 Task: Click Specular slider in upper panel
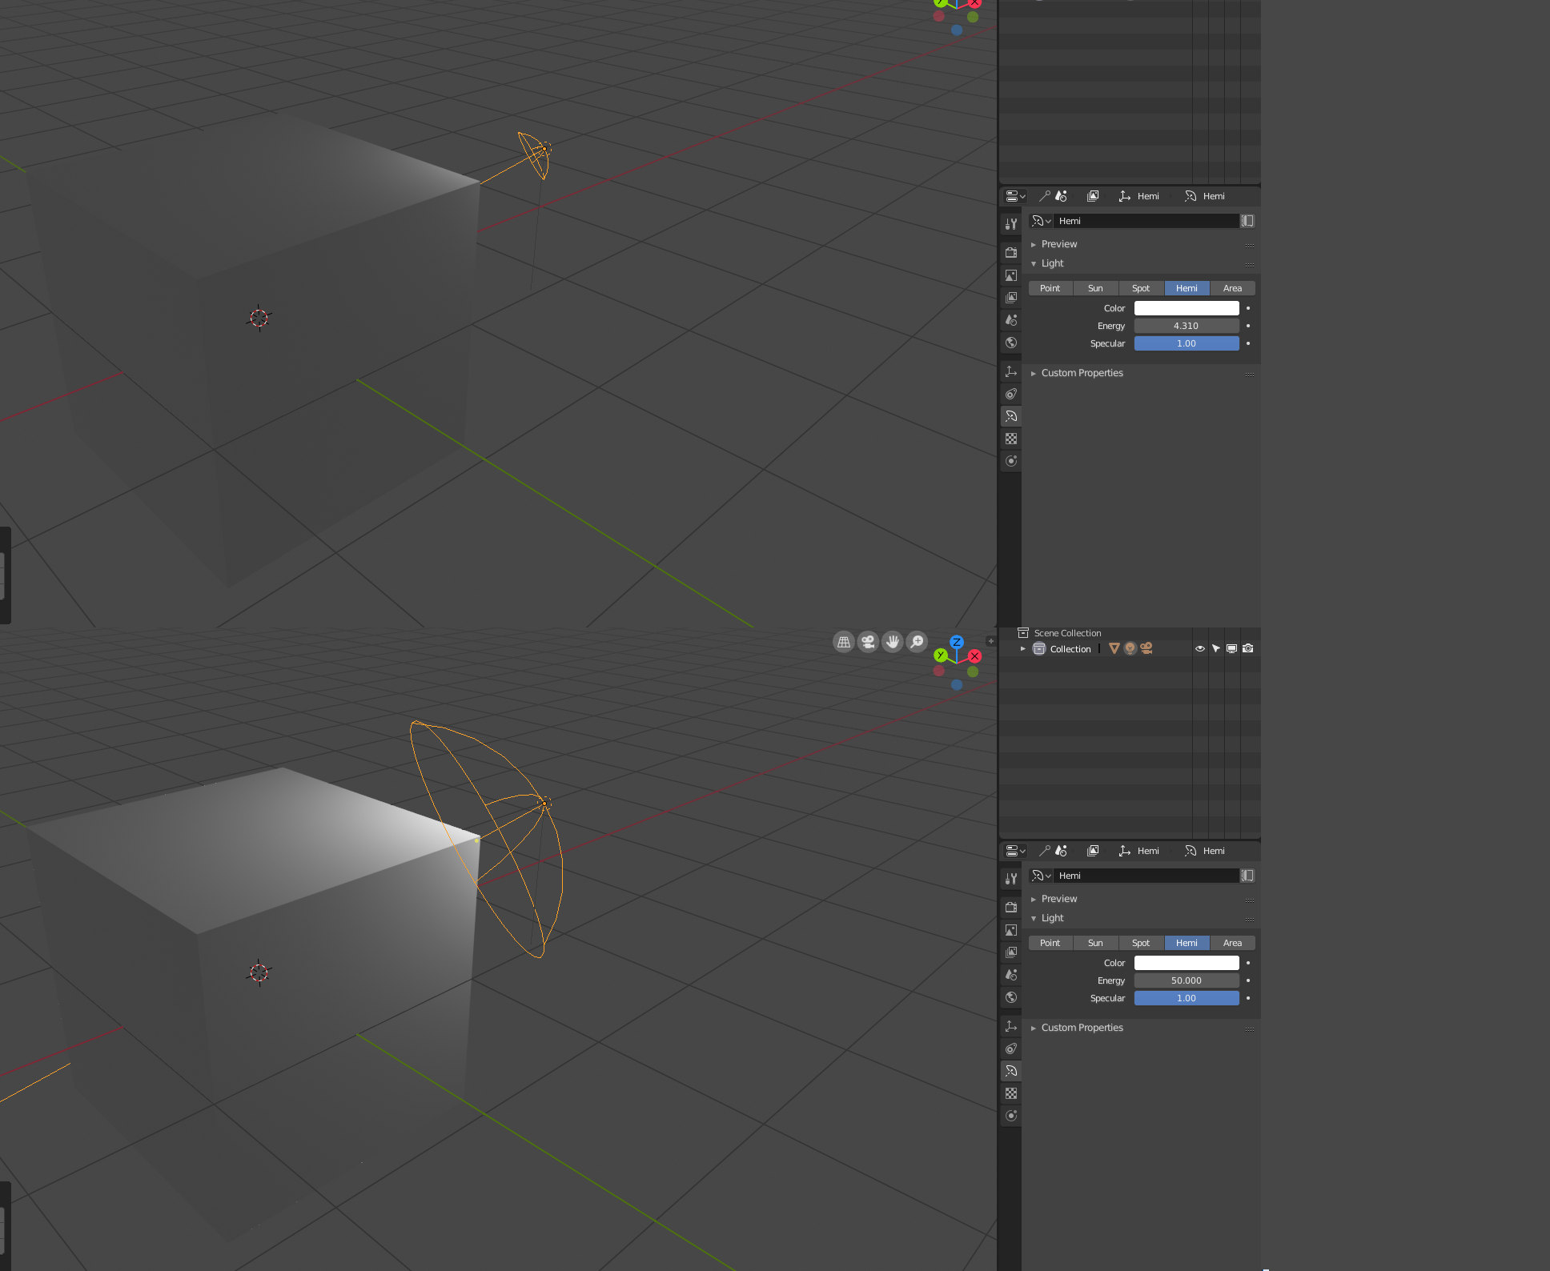pyautogui.click(x=1187, y=343)
